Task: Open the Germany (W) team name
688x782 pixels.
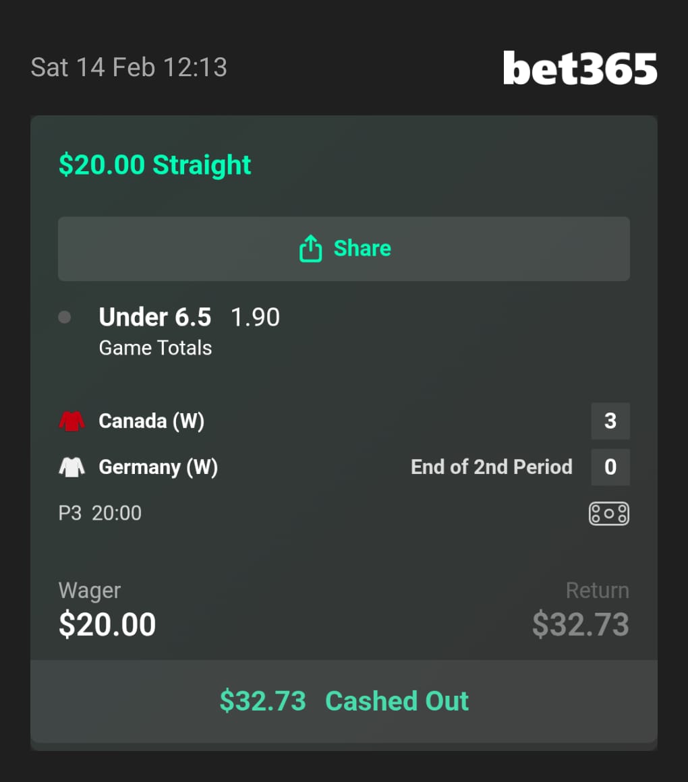Action: [x=158, y=467]
